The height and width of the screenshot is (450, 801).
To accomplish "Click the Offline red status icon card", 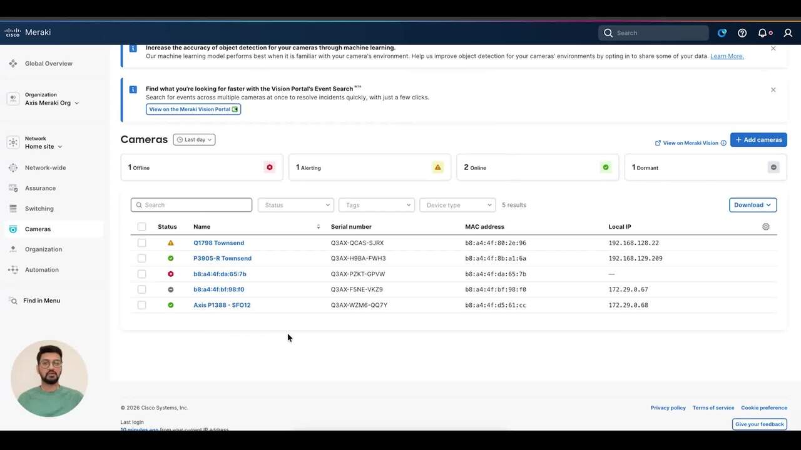I will pyautogui.click(x=270, y=167).
